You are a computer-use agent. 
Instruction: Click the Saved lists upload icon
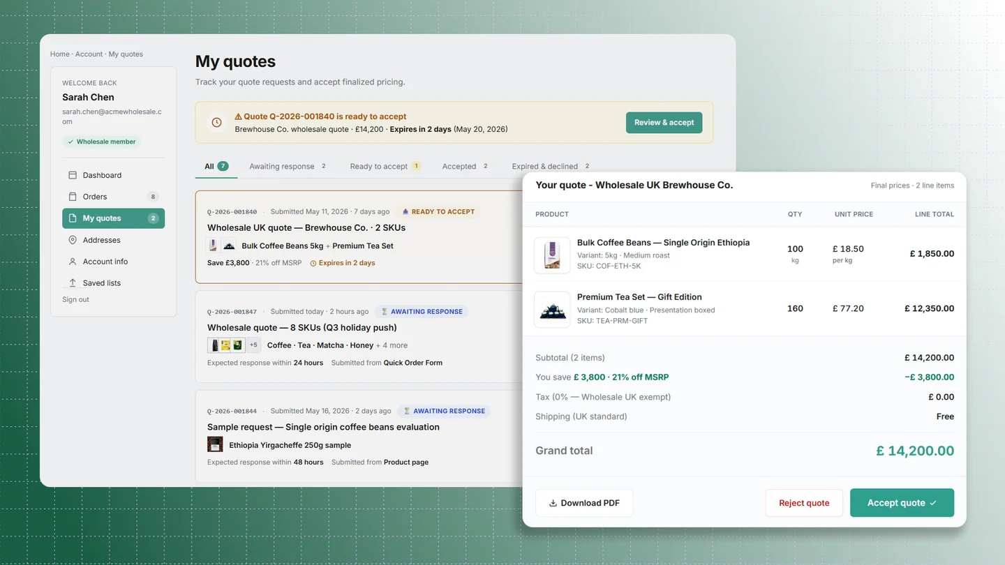[x=73, y=282]
